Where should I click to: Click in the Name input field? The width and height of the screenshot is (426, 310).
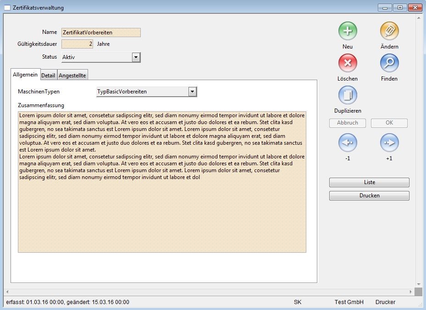point(101,33)
